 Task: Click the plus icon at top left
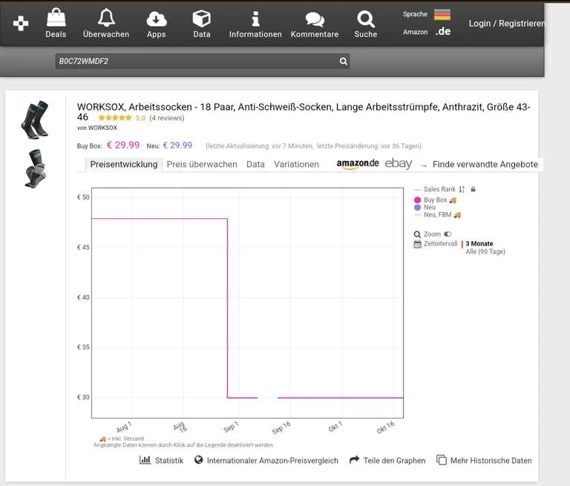tap(21, 24)
